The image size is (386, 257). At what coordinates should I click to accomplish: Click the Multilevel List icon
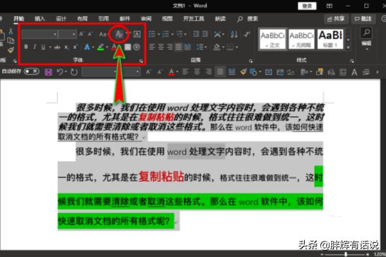(x=179, y=34)
